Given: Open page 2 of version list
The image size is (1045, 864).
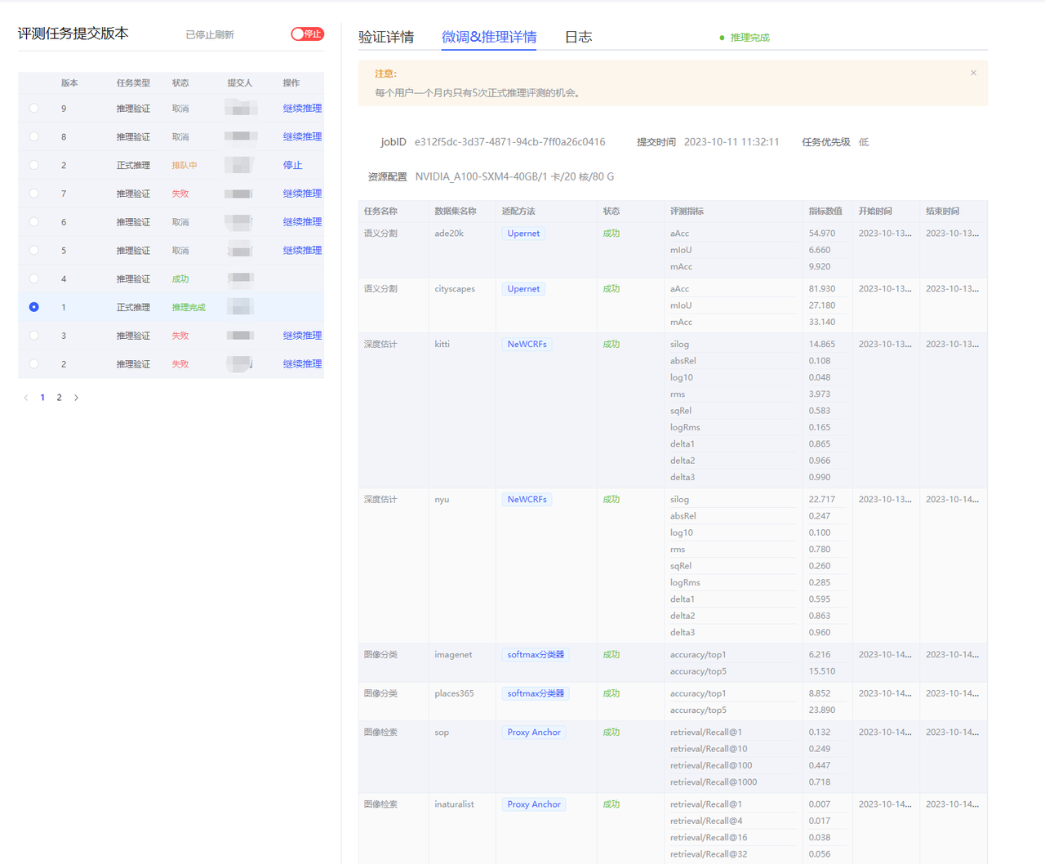Looking at the screenshot, I should [59, 398].
